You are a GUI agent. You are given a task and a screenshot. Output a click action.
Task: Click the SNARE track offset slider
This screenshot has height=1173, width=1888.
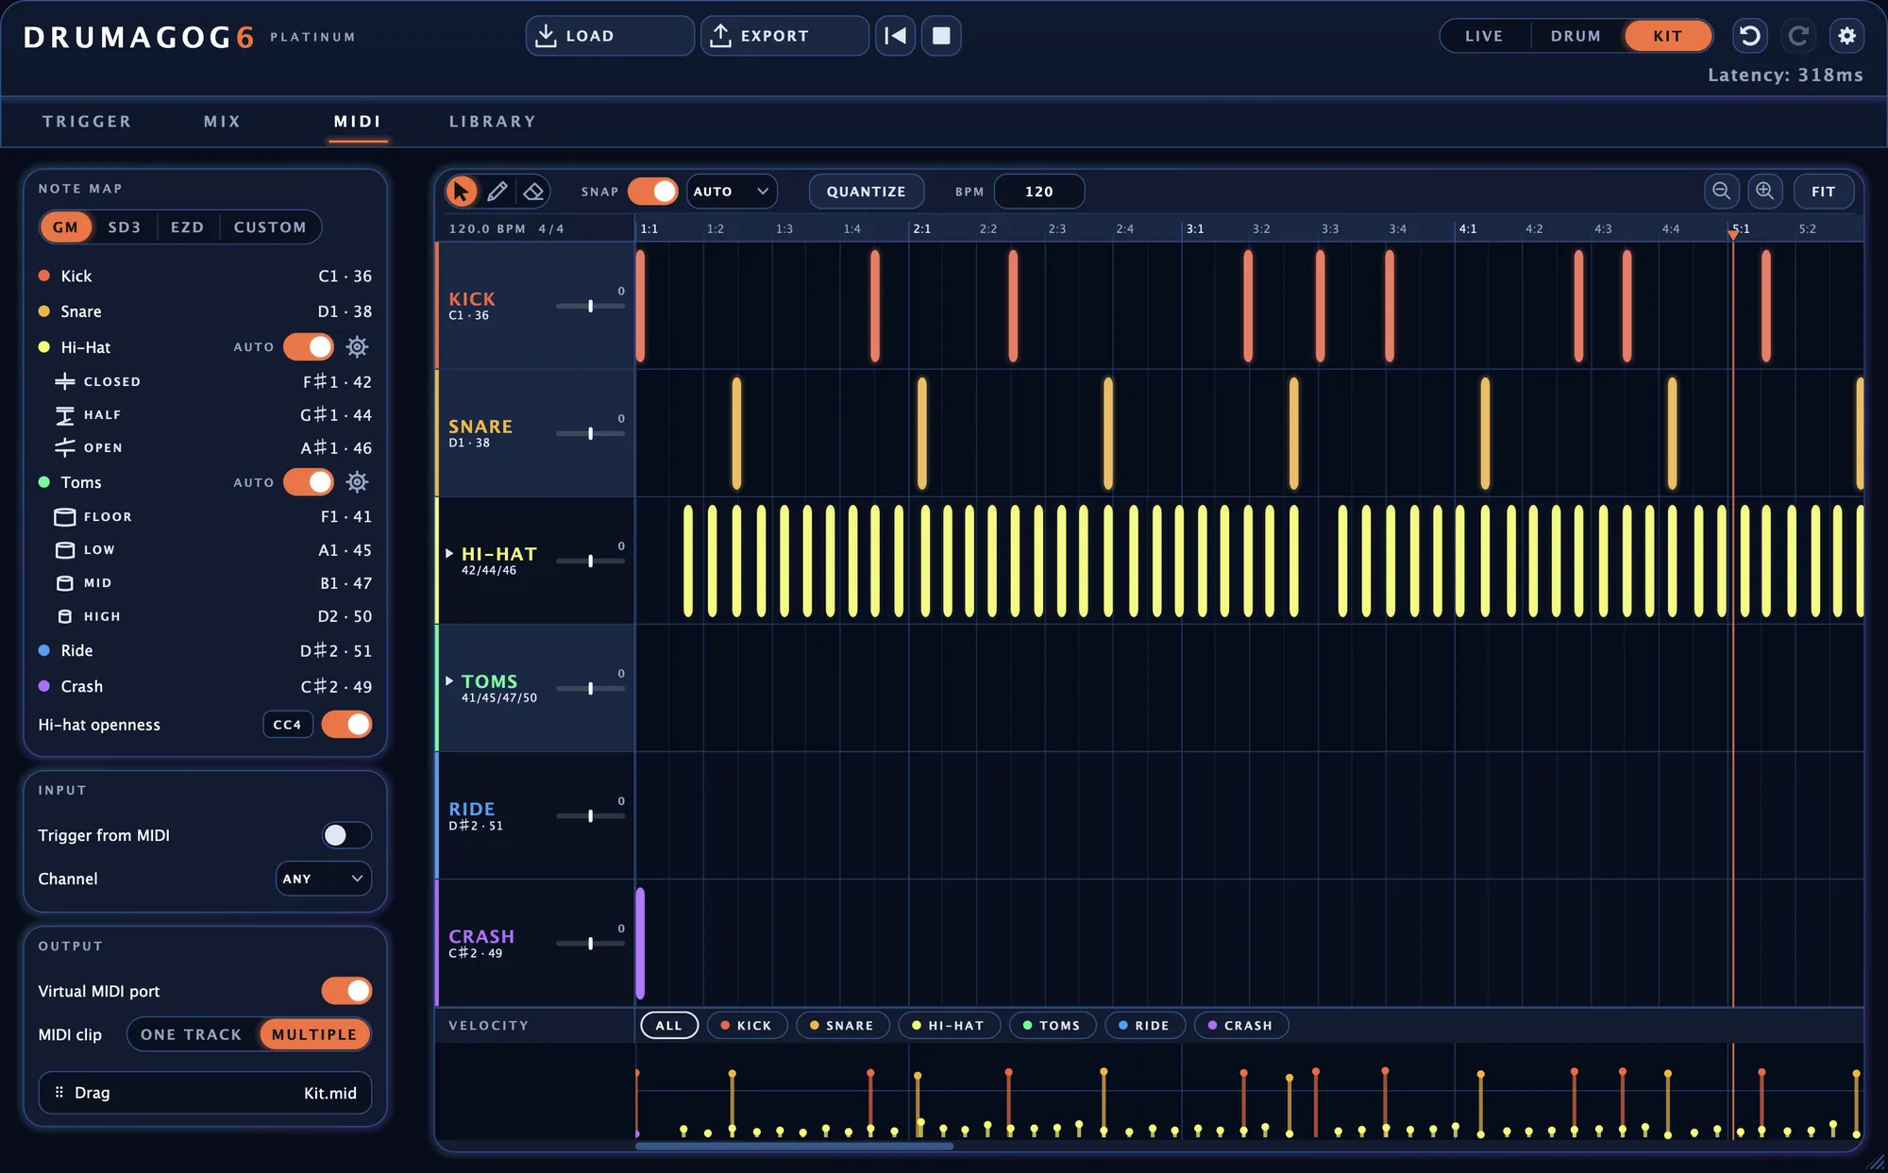click(591, 433)
